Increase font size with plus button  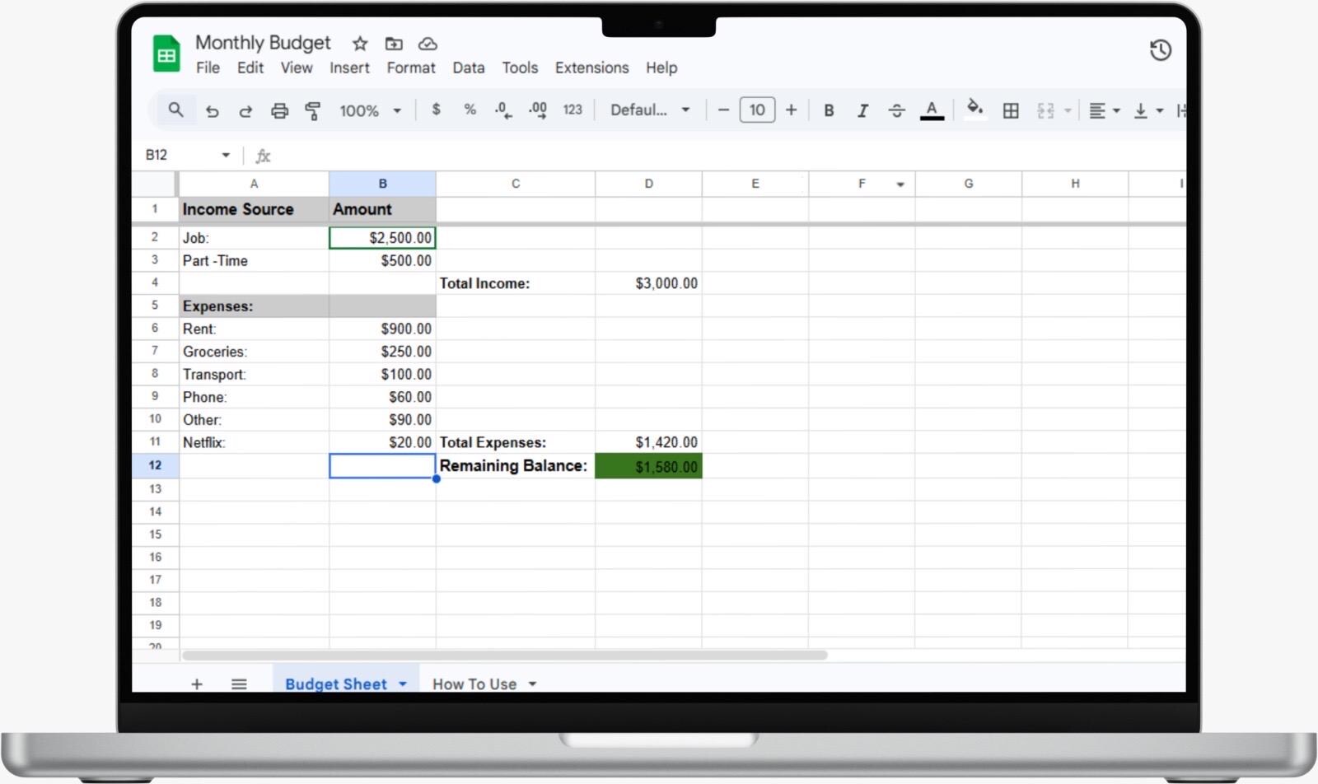(791, 110)
